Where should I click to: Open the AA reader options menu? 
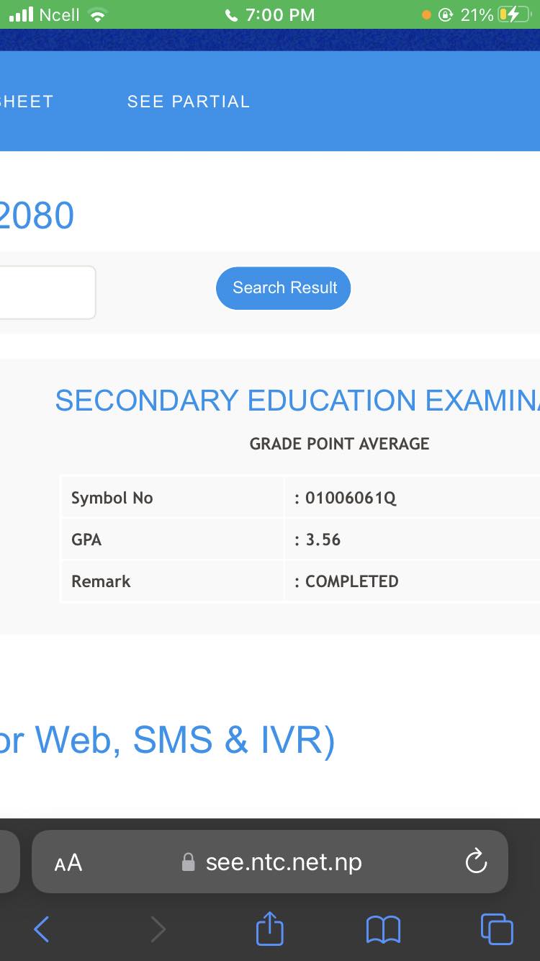pyautogui.click(x=68, y=862)
